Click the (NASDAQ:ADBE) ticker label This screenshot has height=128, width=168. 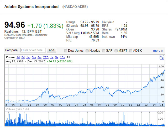point(75,7)
